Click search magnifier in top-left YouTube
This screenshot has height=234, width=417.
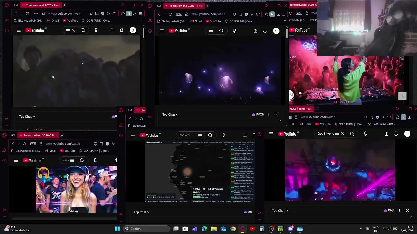pos(83,30)
